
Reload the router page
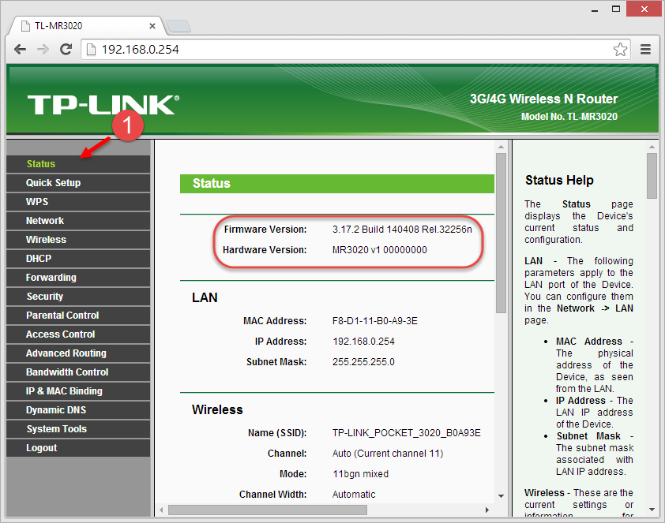coord(66,50)
